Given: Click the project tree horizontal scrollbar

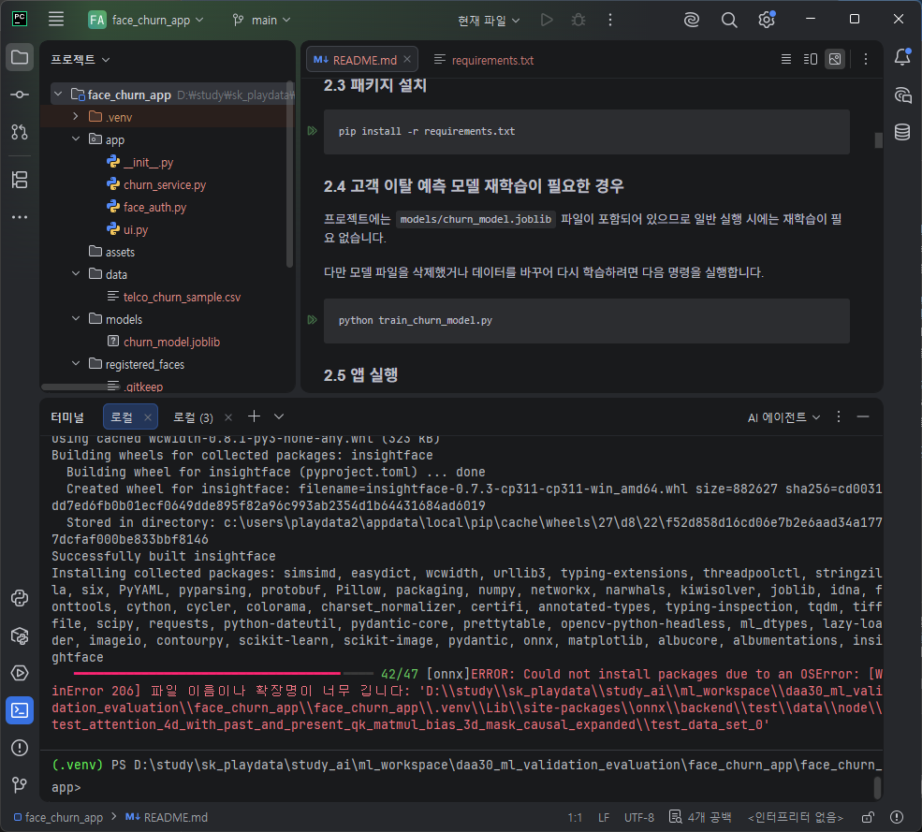Looking at the screenshot, I should tap(82, 387).
